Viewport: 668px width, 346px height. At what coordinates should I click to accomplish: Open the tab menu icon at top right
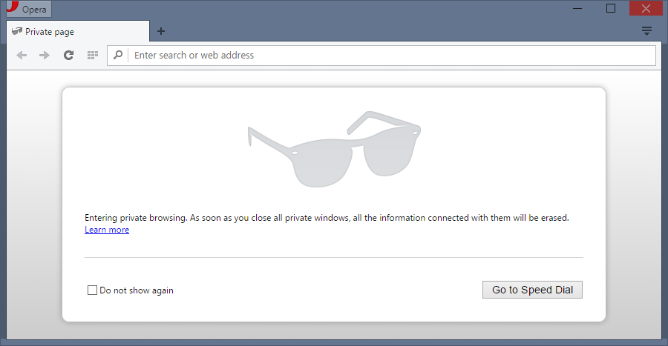coord(646,30)
